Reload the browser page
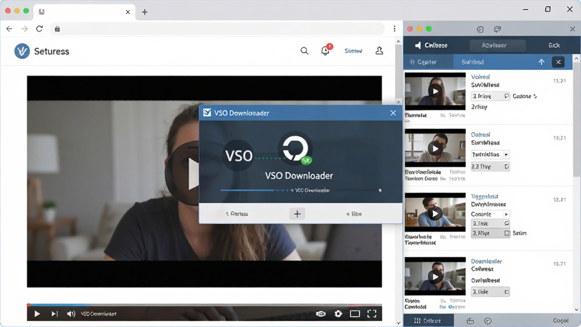This screenshot has width=581, height=327. click(x=39, y=28)
